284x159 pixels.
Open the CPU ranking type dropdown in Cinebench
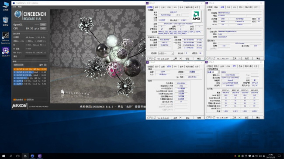coord(18,65)
